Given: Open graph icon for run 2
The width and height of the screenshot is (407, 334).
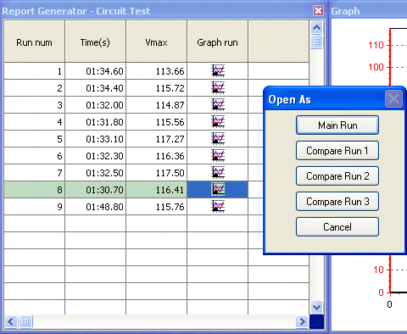Looking at the screenshot, I should point(218,88).
